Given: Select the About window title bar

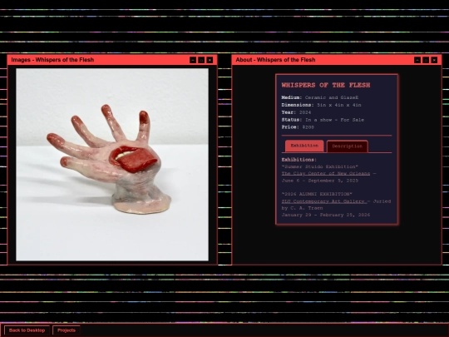Looking at the screenshot, I should [x=337, y=60].
